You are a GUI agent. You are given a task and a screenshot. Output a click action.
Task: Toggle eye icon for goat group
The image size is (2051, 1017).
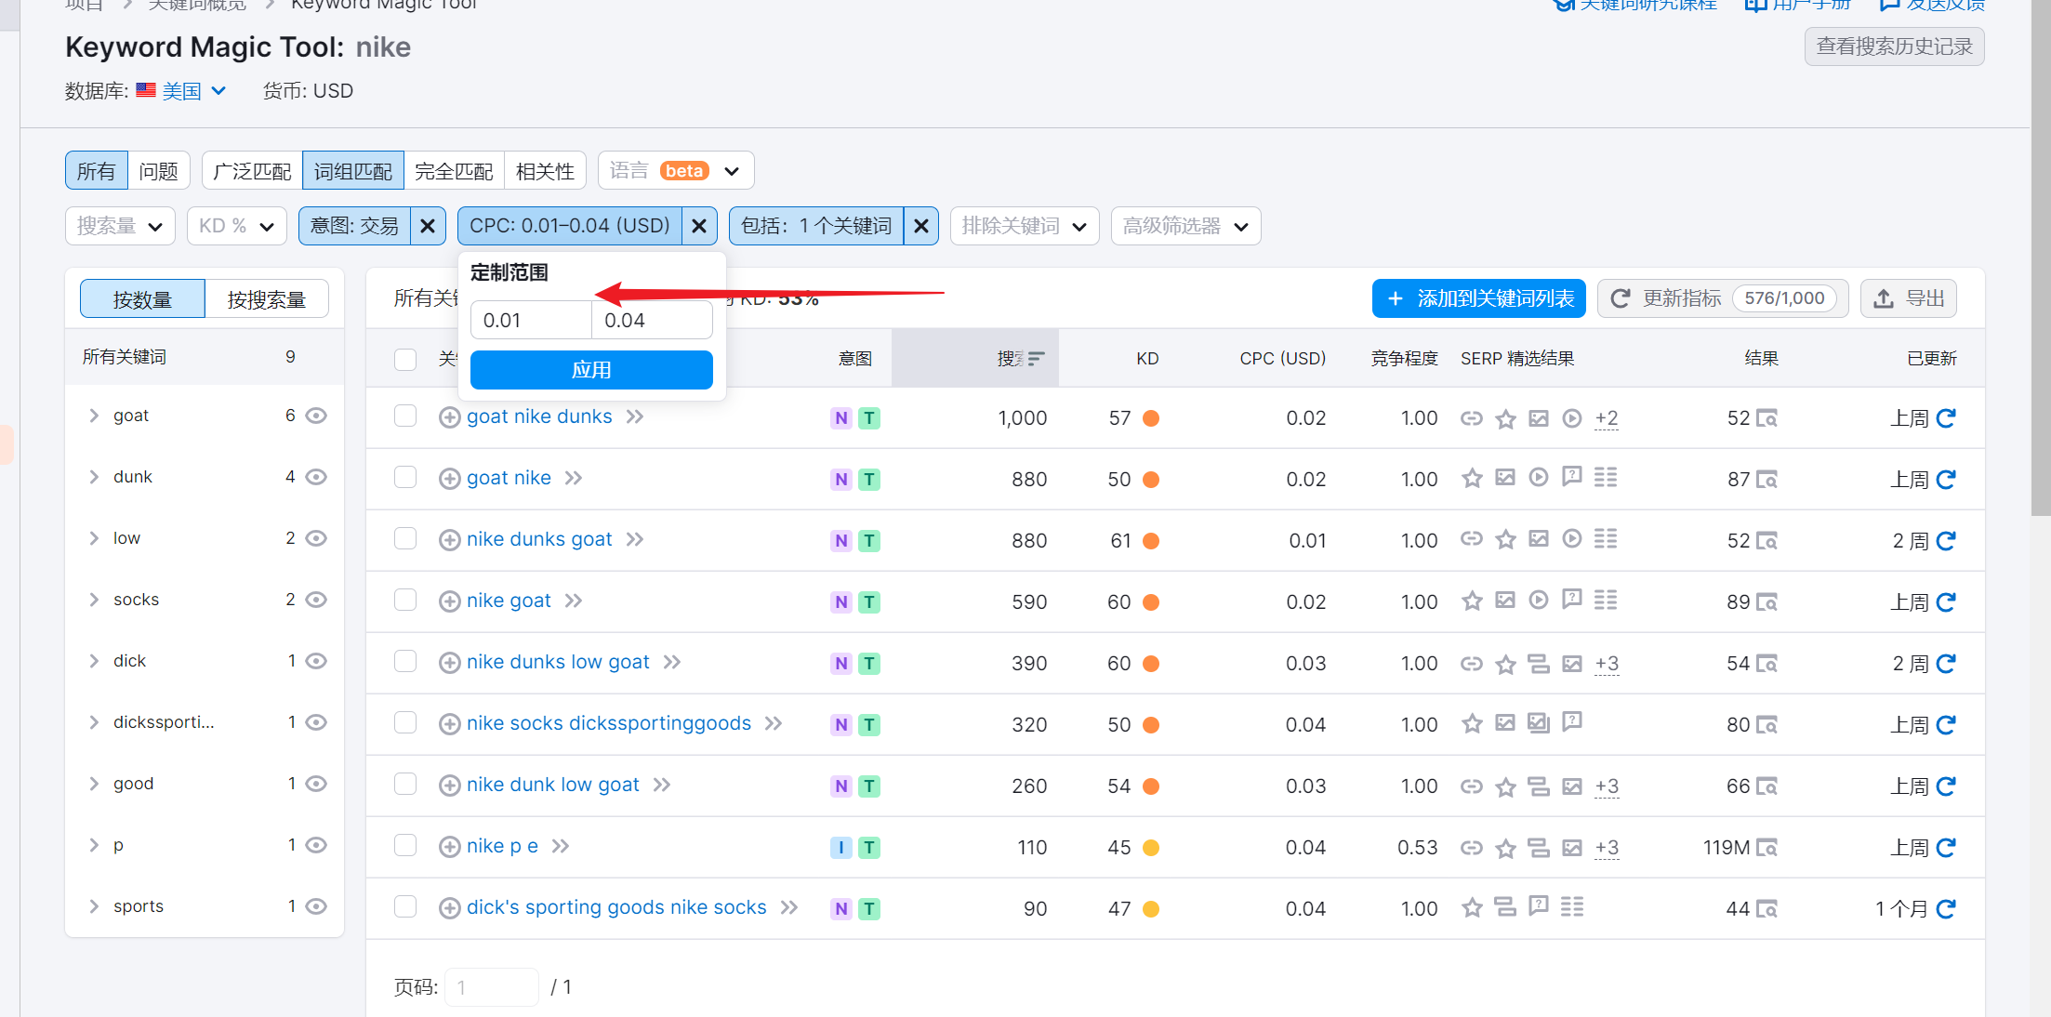(x=316, y=416)
